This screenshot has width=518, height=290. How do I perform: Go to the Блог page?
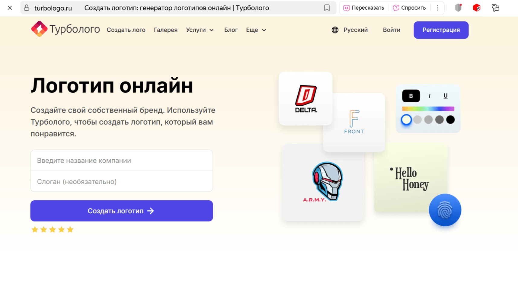[x=231, y=30]
